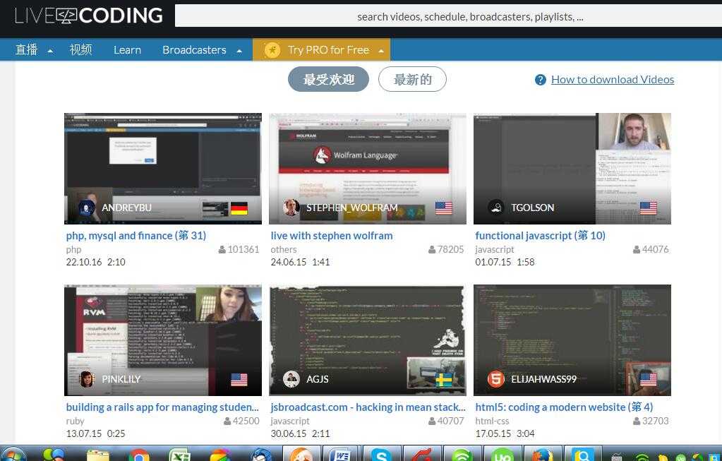
Task: Open PINKLILY's avatar icon
Action: tap(87, 380)
